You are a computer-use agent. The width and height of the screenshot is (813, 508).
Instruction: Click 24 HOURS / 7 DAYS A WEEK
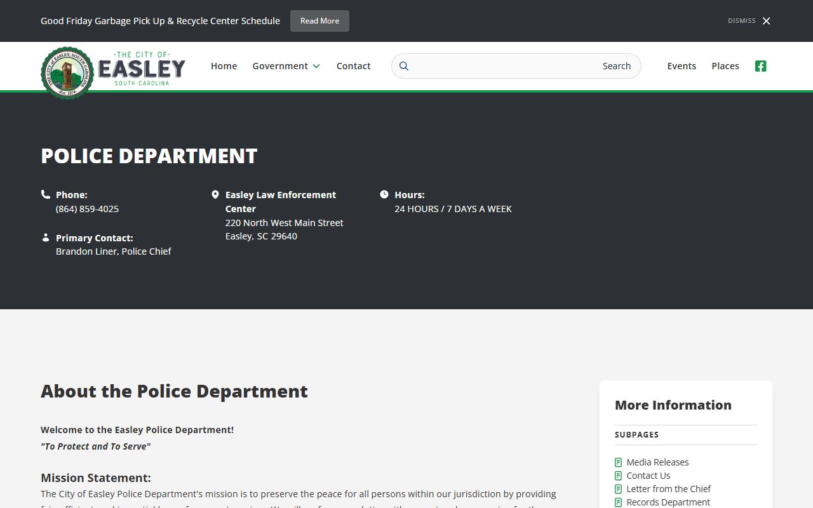pyautogui.click(x=453, y=209)
